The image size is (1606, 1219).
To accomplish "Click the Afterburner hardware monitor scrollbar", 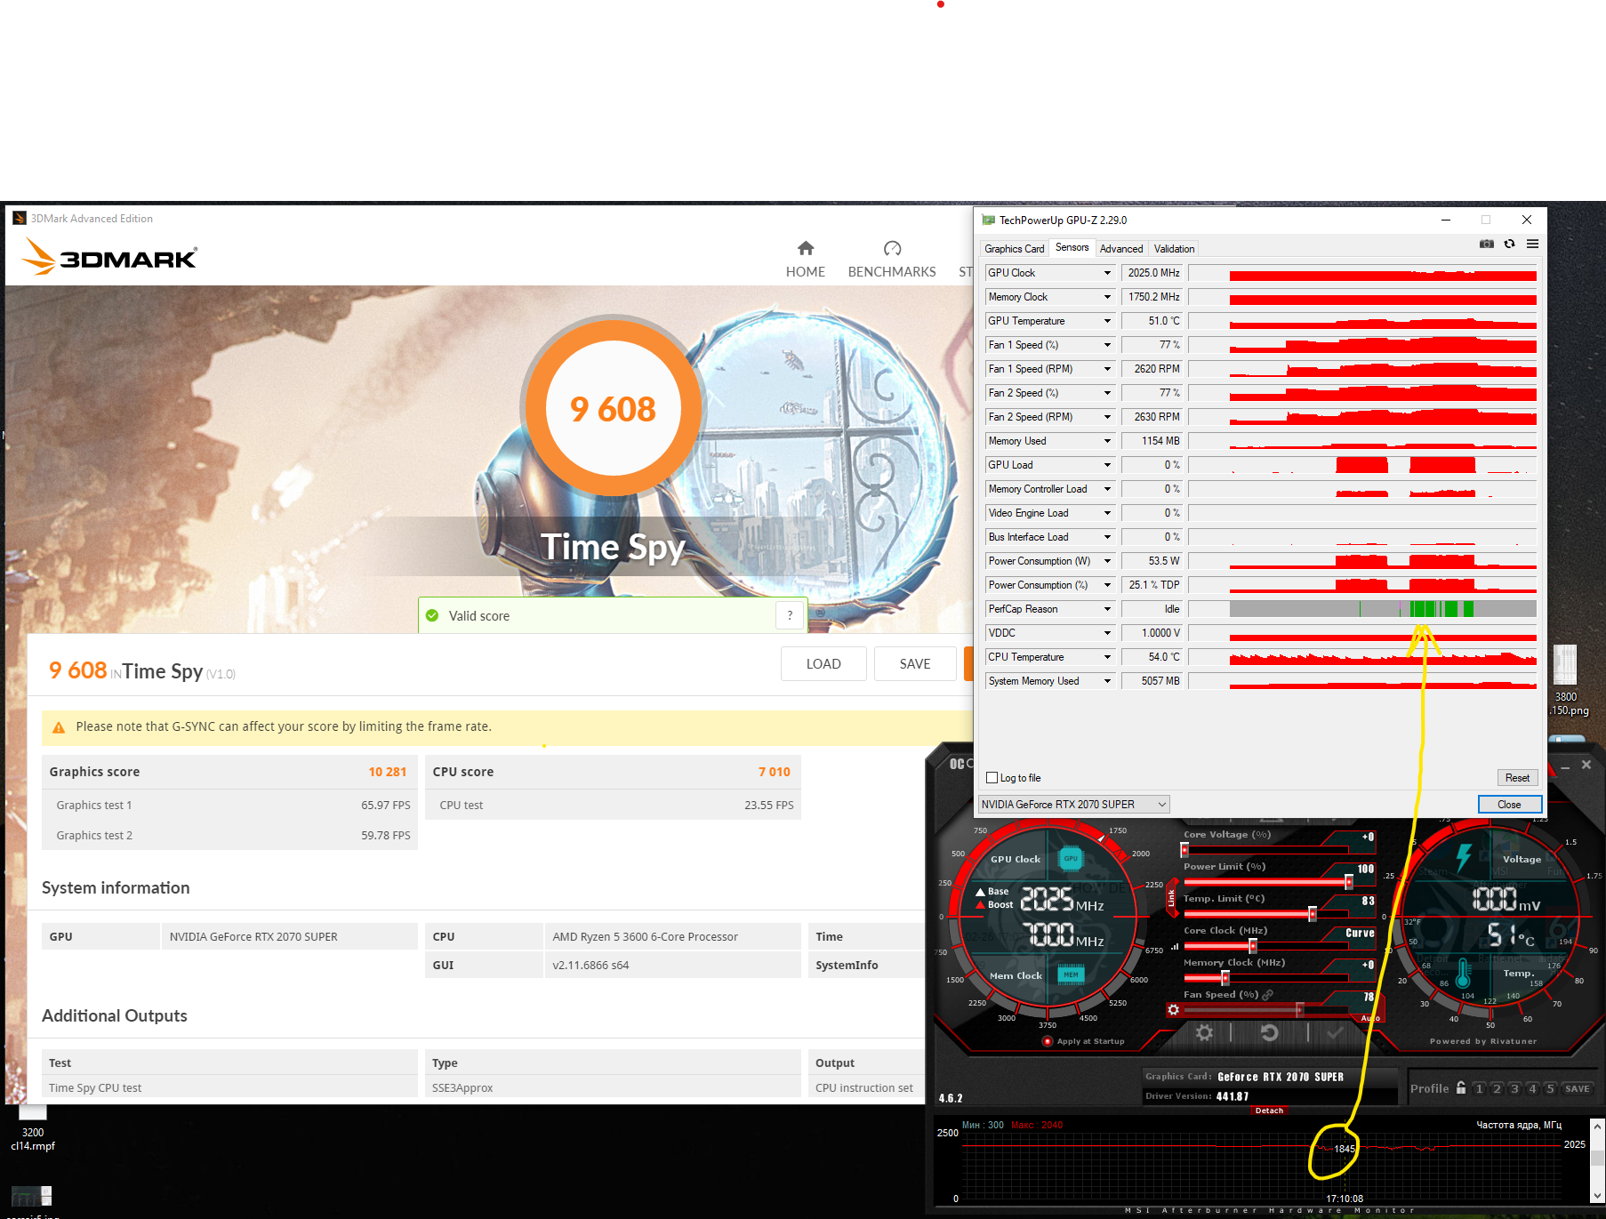I will pyautogui.click(x=1598, y=1161).
